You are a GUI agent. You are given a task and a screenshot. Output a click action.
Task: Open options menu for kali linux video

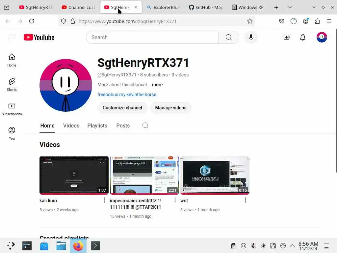[x=104, y=200]
